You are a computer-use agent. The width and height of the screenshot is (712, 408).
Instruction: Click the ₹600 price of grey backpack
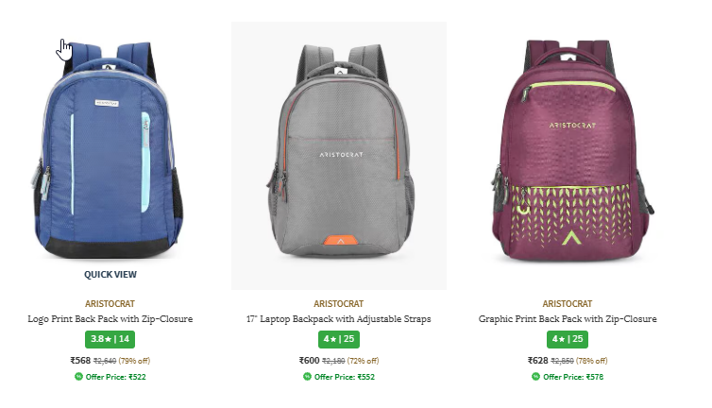pyautogui.click(x=309, y=360)
